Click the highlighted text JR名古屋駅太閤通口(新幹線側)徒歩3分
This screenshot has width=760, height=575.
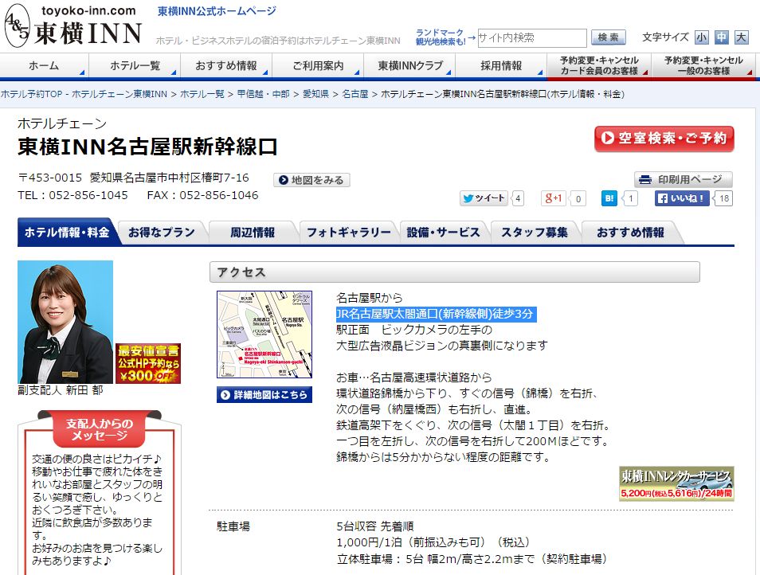[435, 314]
